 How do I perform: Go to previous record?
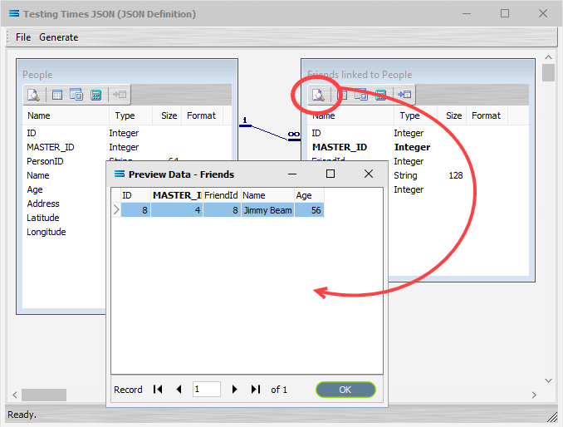pos(179,390)
